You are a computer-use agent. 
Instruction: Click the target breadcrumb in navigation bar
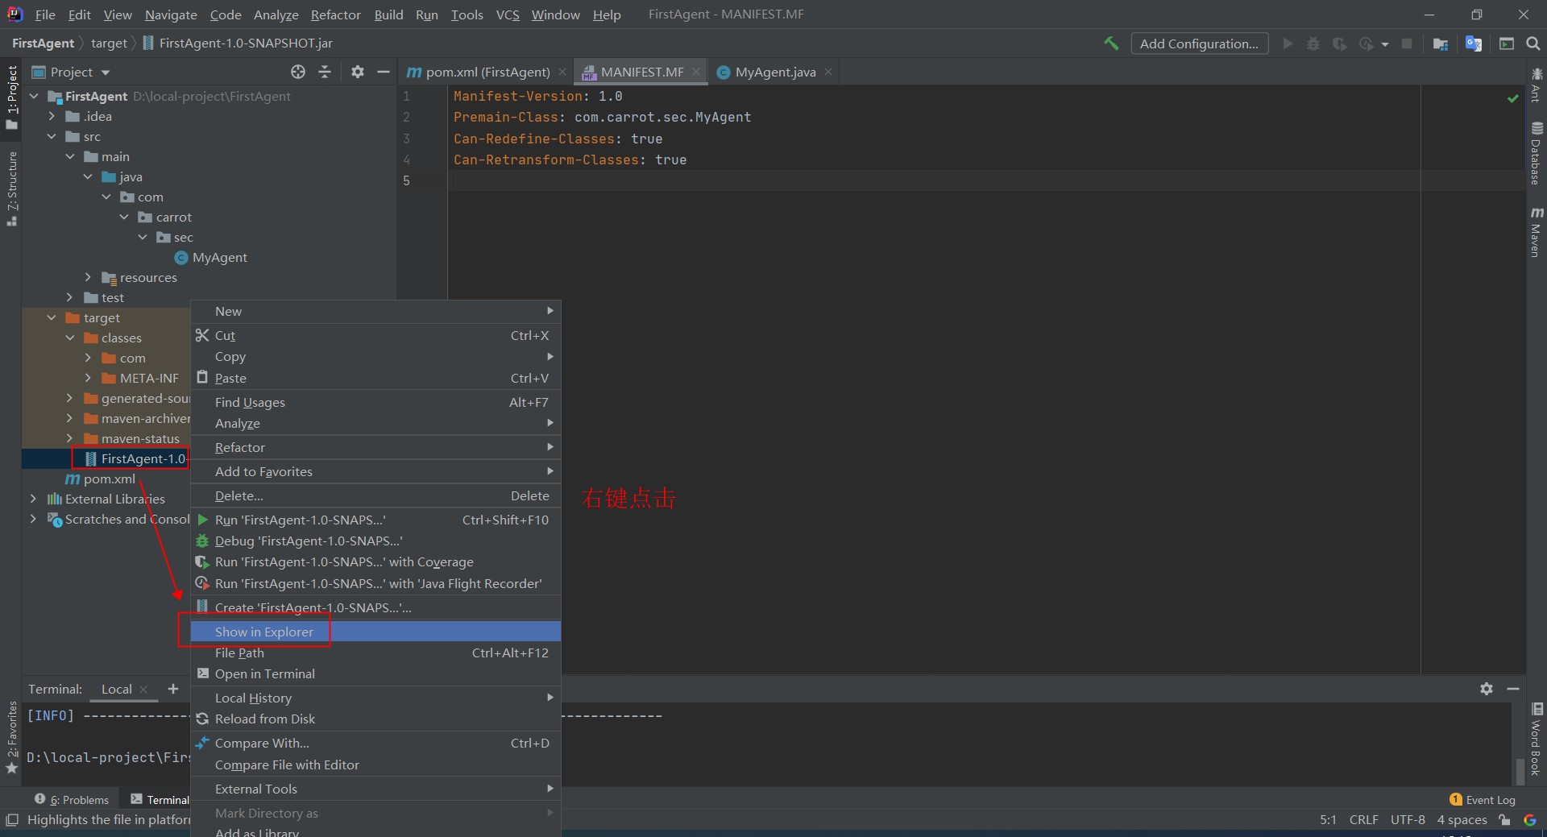pos(109,43)
